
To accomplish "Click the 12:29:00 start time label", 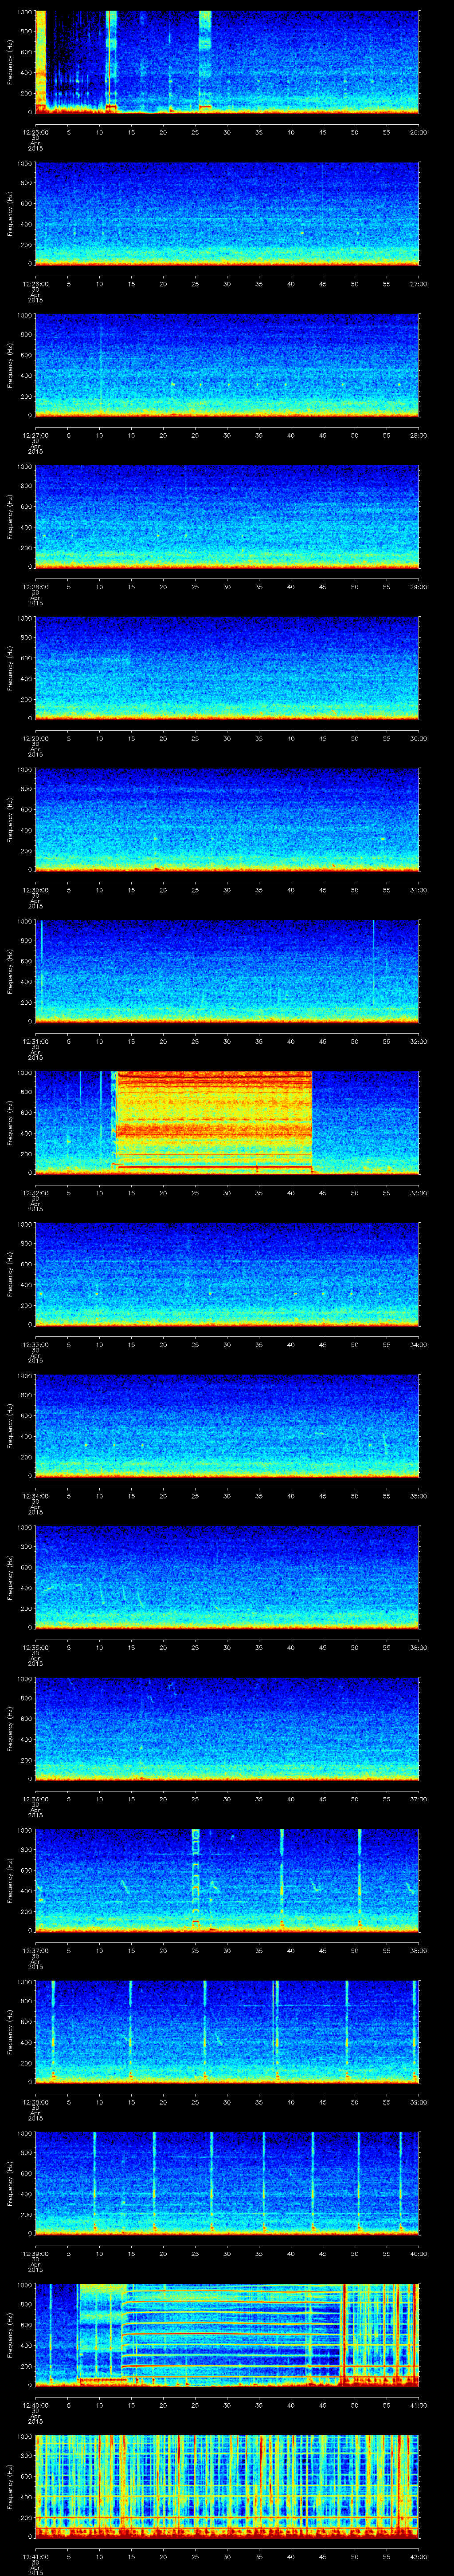I will [x=35, y=738].
